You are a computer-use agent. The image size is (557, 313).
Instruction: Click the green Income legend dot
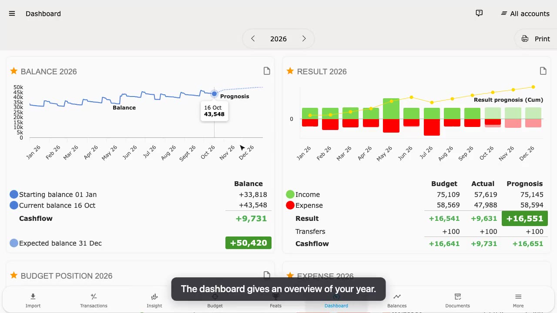[290, 194]
